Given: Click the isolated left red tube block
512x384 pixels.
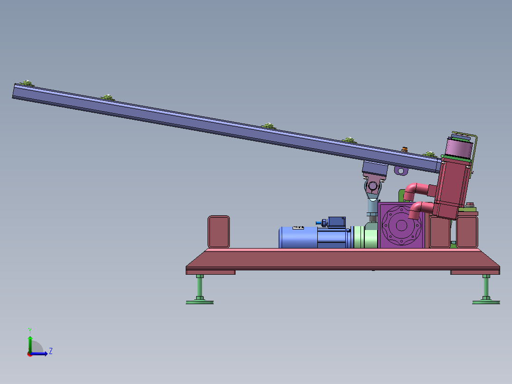Looking at the screenshot, I should [219, 232].
